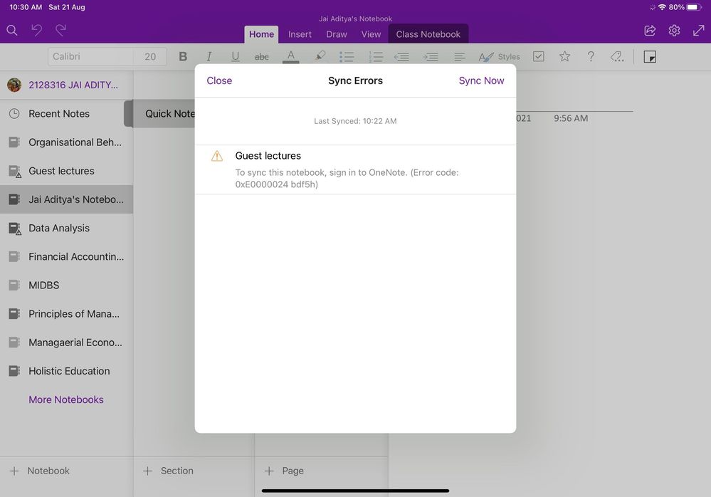The image size is (711, 497).
Task: Open the search magnifier icon
Action: point(12,31)
